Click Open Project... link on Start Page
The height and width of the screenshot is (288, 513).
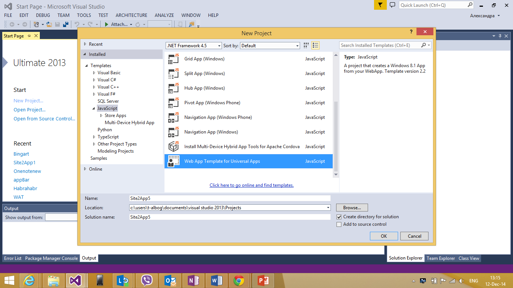click(x=30, y=110)
